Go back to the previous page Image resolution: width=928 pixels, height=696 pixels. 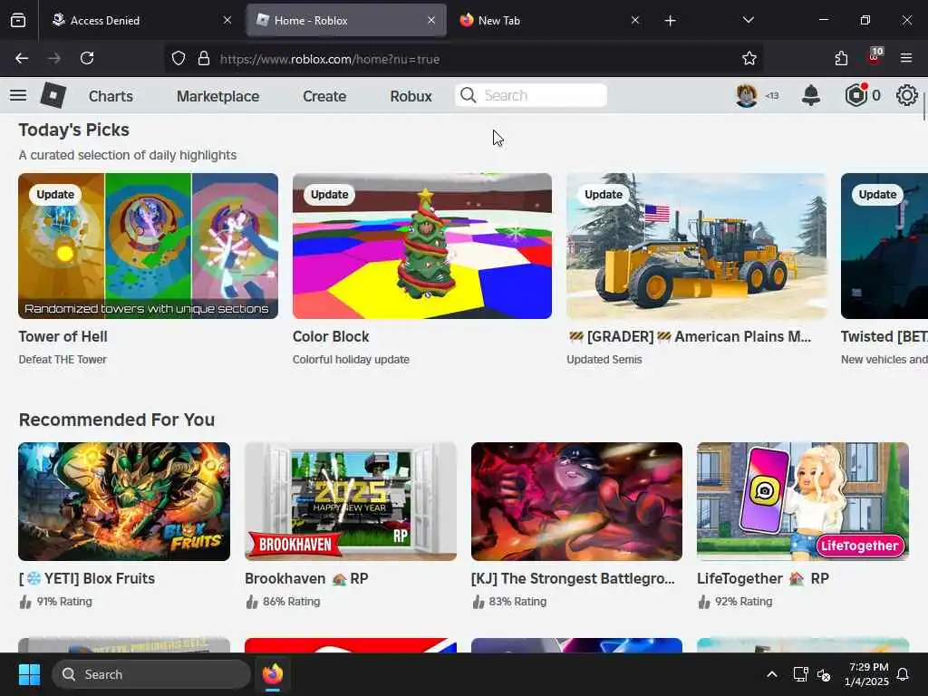22,58
